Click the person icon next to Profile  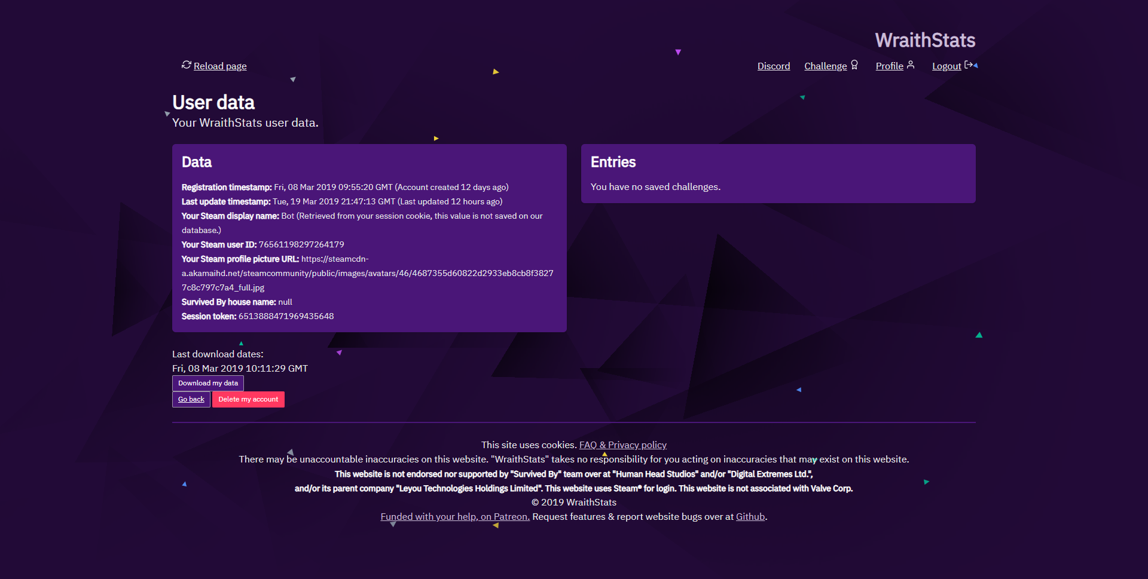click(911, 65)
